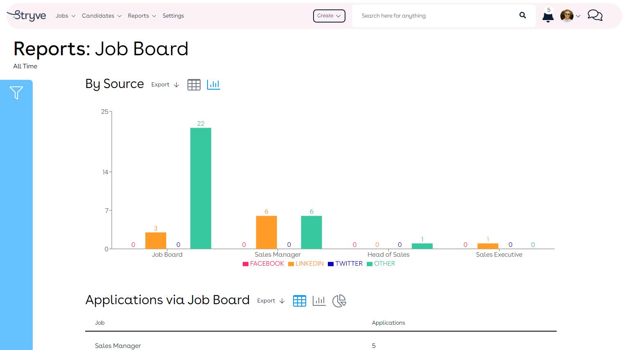Show Applications via Job Board as pie chart
The width and height of the screenshot is (623, 350).
pos(339,300)
